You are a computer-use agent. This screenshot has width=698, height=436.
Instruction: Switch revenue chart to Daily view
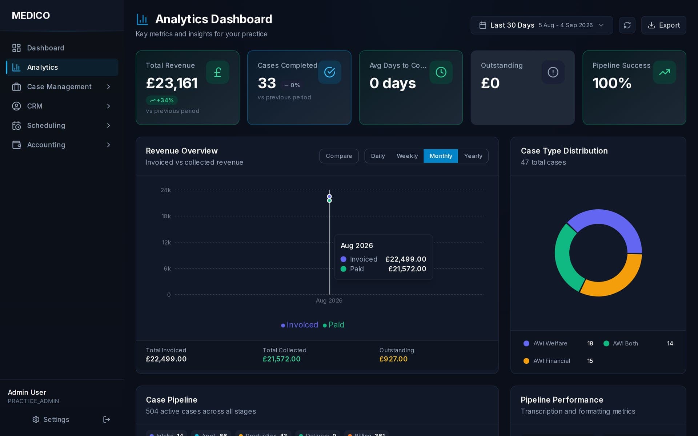(x=378, y=156)
